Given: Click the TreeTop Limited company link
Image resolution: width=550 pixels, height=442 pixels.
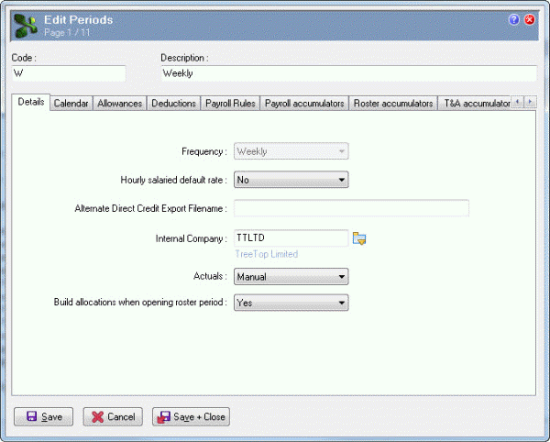Looking at the screenshot, I should tap(267, 254).
